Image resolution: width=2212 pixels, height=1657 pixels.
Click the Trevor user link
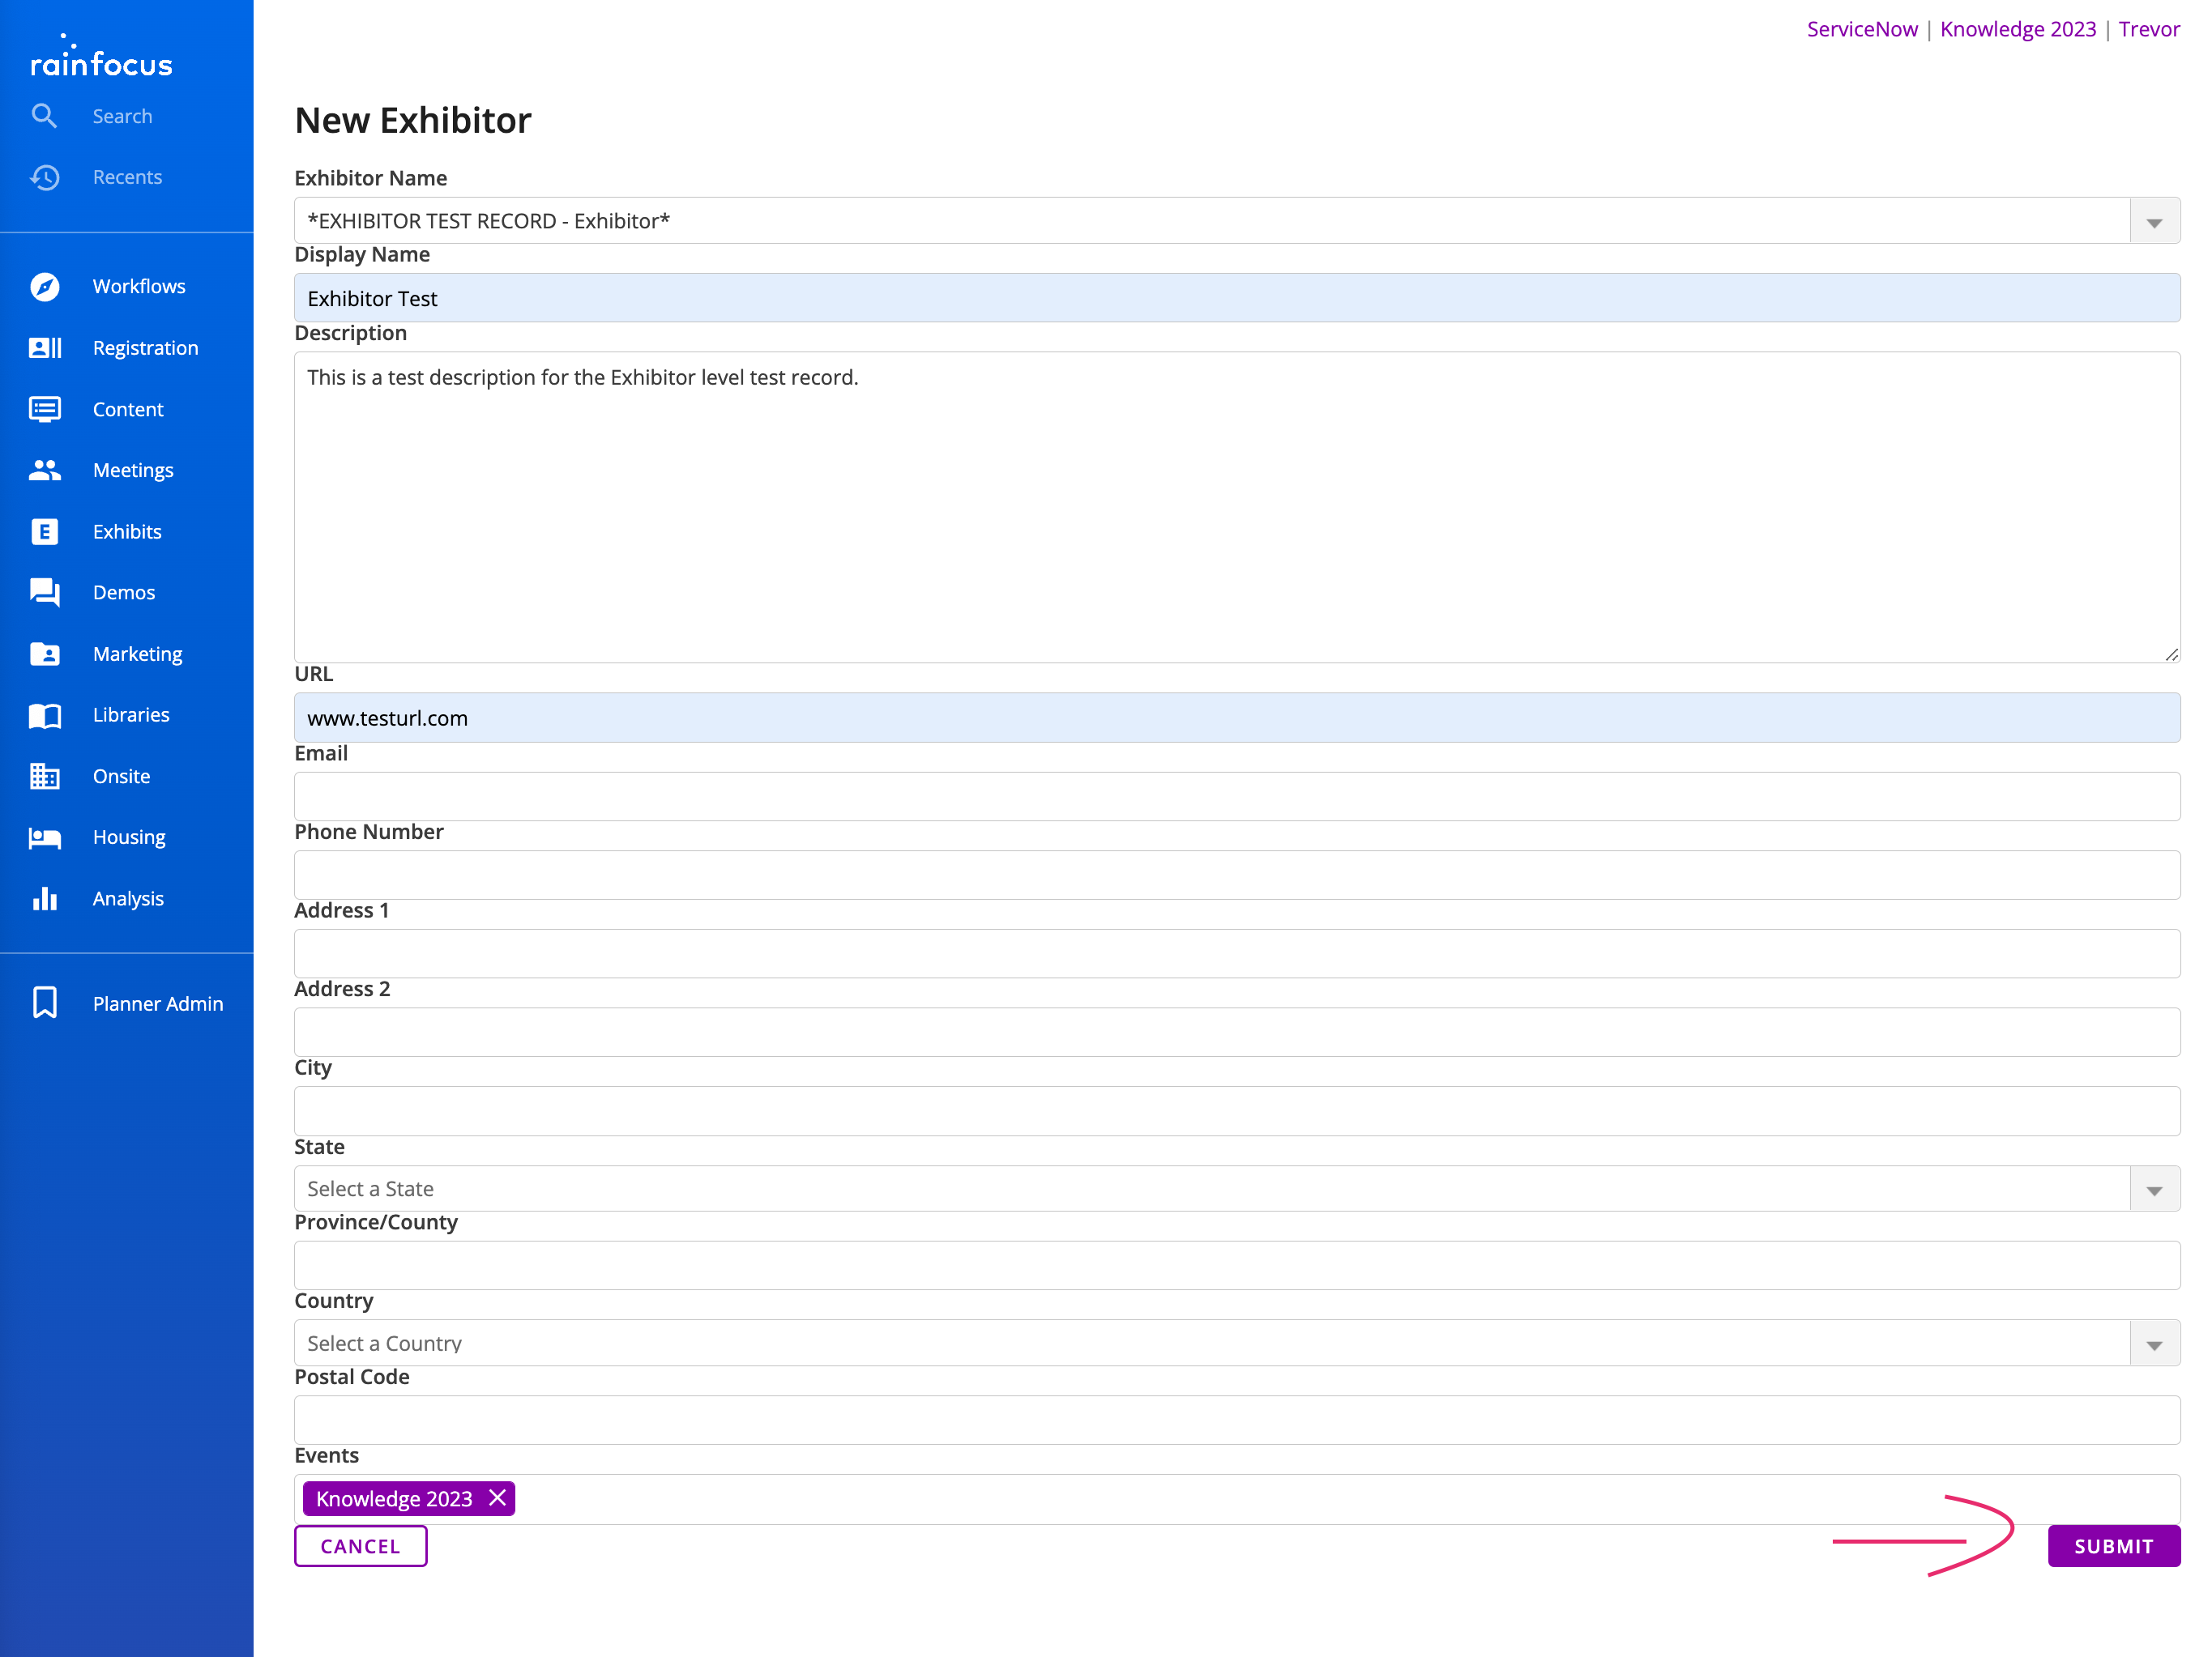tap(2148, 29)
